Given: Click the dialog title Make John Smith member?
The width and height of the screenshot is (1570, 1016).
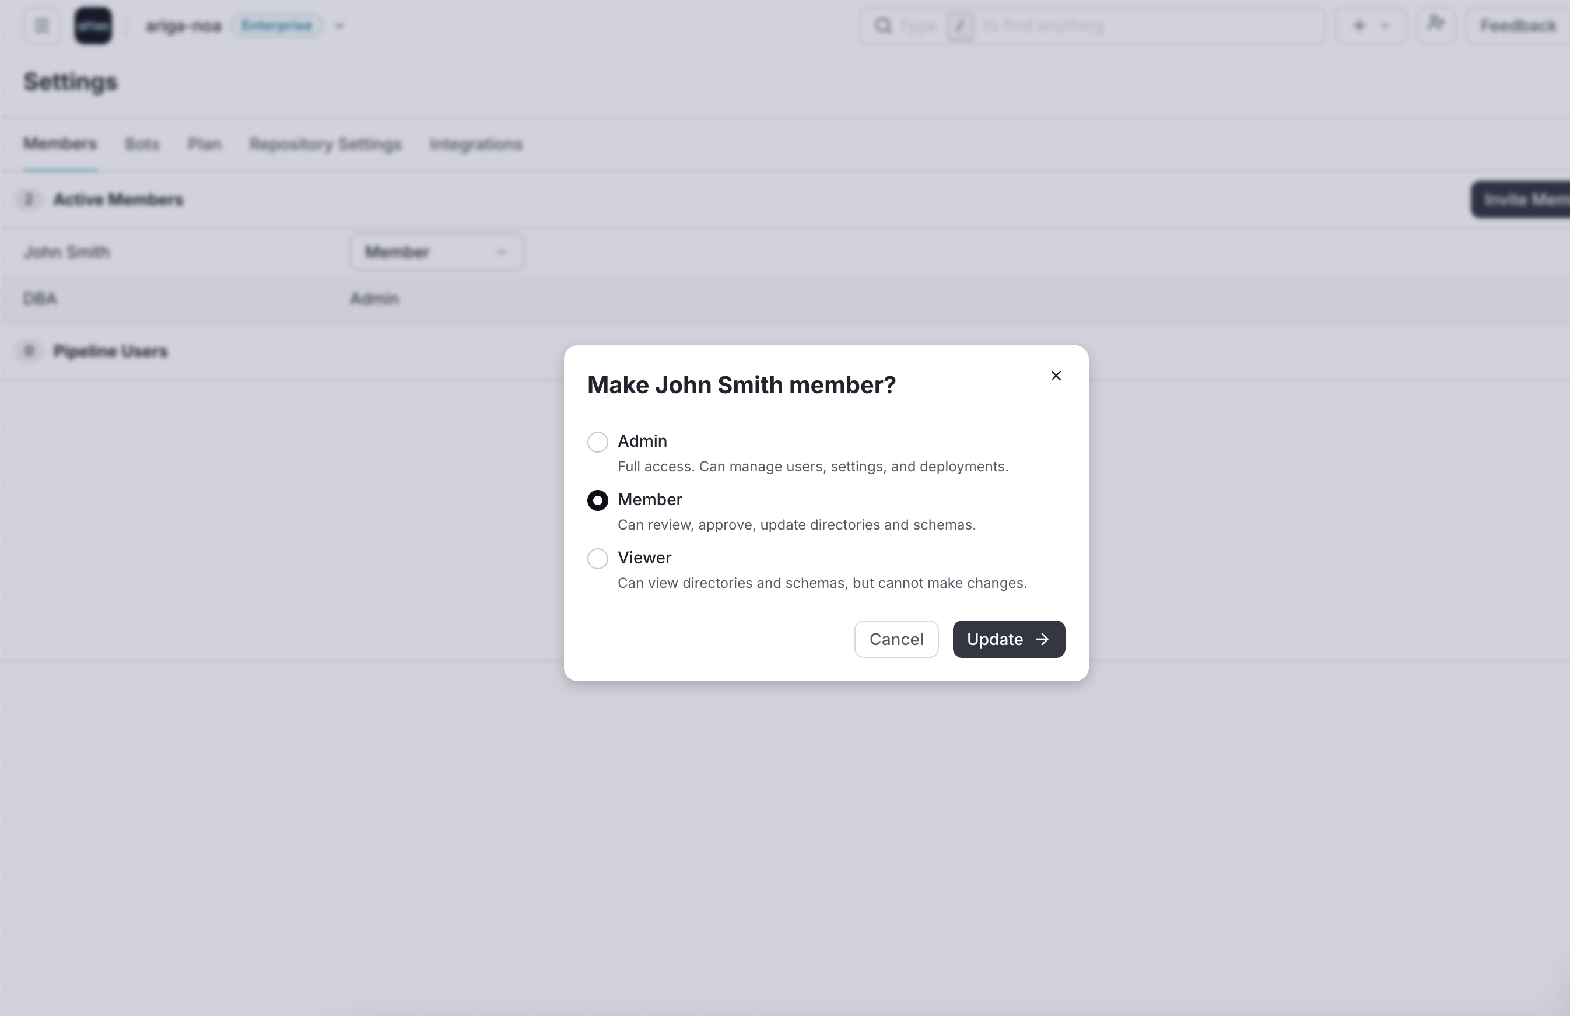Looking at the screenshot, I should (741, 384).
